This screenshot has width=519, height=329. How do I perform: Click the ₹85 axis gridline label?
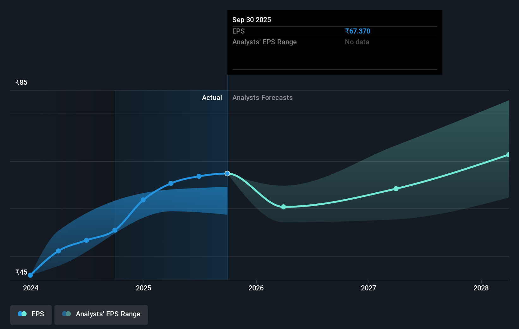[x=21, y=82]
